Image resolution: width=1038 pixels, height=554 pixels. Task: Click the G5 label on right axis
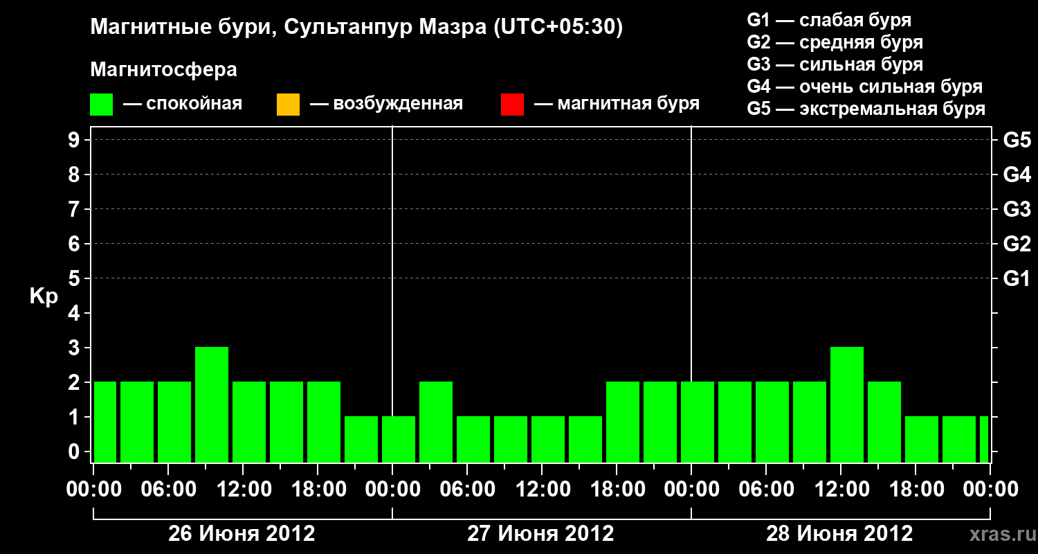click(1017, 140)
